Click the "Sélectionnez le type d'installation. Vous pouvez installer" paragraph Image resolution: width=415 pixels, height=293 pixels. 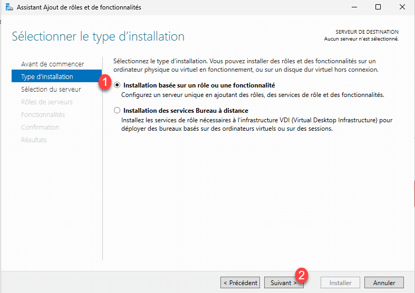(x=246, y=65)
